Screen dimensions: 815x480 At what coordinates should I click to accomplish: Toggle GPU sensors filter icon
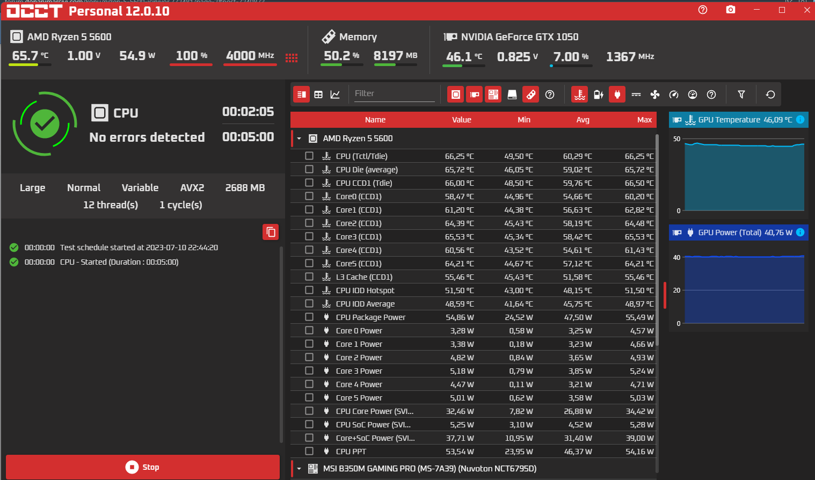point(475,94)
